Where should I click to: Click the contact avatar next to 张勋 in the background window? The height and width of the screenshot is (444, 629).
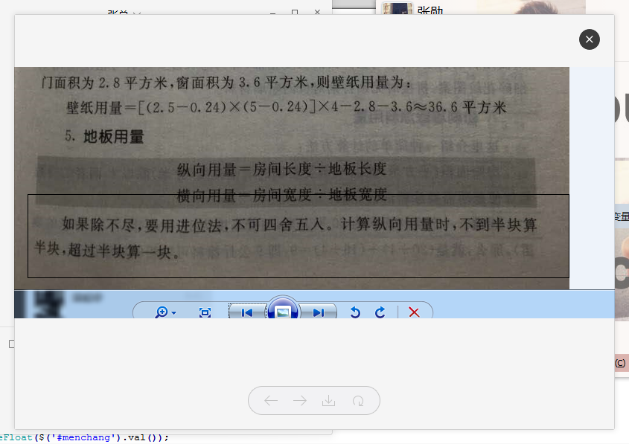tap(397, 8)
